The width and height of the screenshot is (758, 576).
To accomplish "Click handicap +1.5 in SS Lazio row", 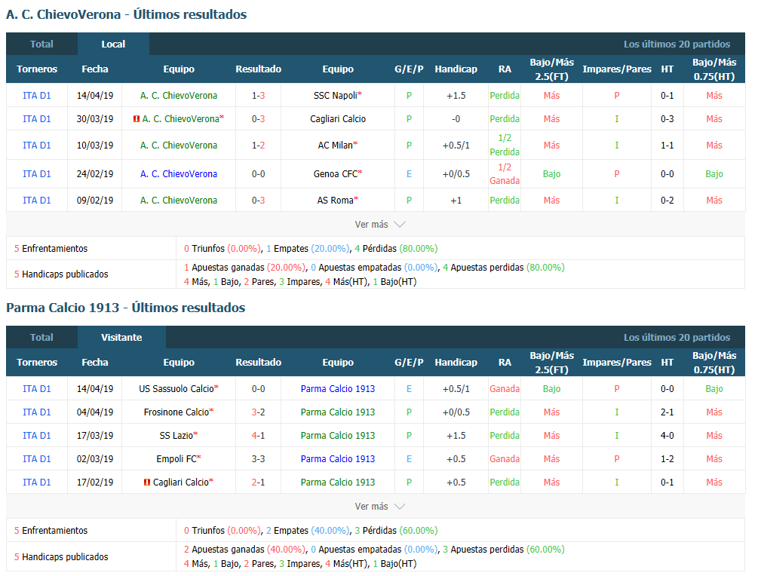I will pos(456,435).
